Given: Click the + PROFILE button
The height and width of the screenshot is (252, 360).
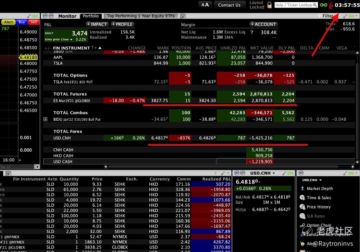Looking at the screenshot, I should pos(123,24).
